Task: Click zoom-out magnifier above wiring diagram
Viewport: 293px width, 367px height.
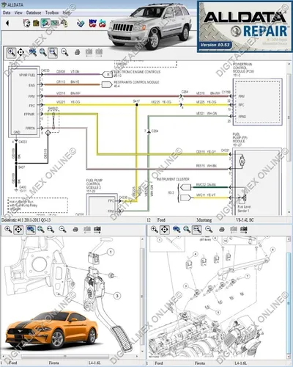Action: coord(64,52)
